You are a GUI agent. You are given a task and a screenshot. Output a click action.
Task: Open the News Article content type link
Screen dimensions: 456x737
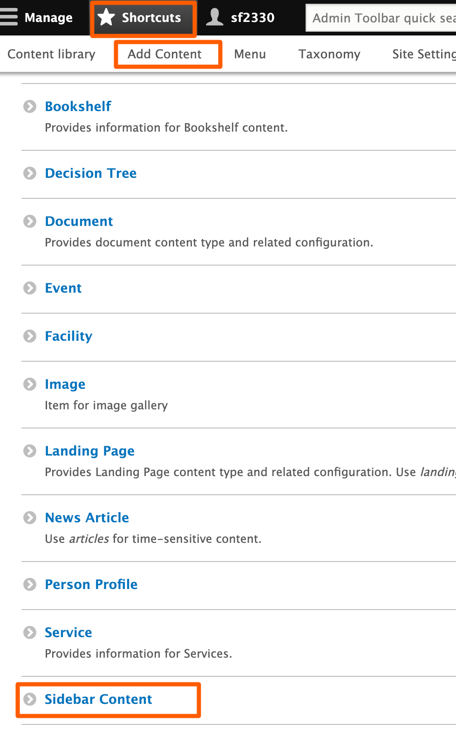tap(87, 518)
